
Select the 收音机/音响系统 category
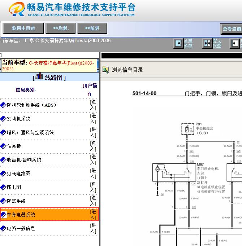pos(24,160)
